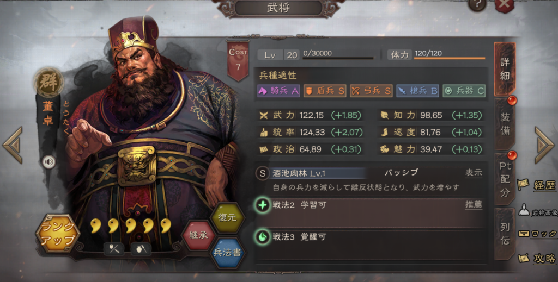
Task: Open help via the question mark icon
Action: point(477,5)
